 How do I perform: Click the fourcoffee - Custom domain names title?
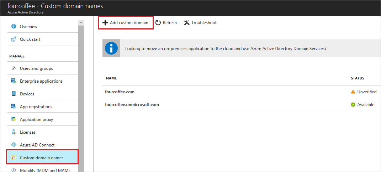[55, 6]
